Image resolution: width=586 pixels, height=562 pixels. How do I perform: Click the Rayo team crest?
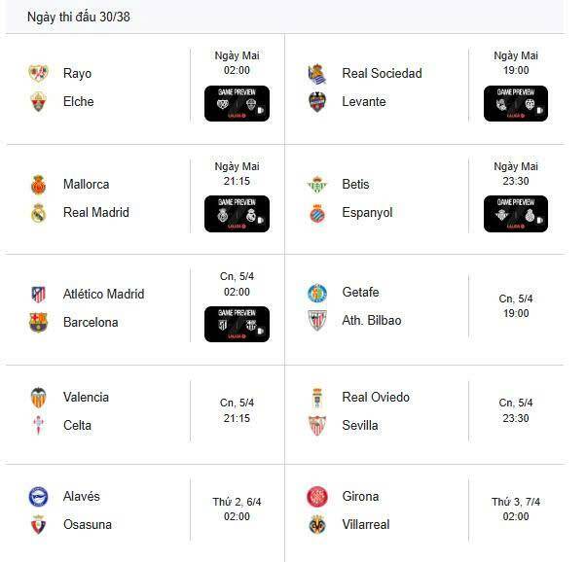pos(38,73)
